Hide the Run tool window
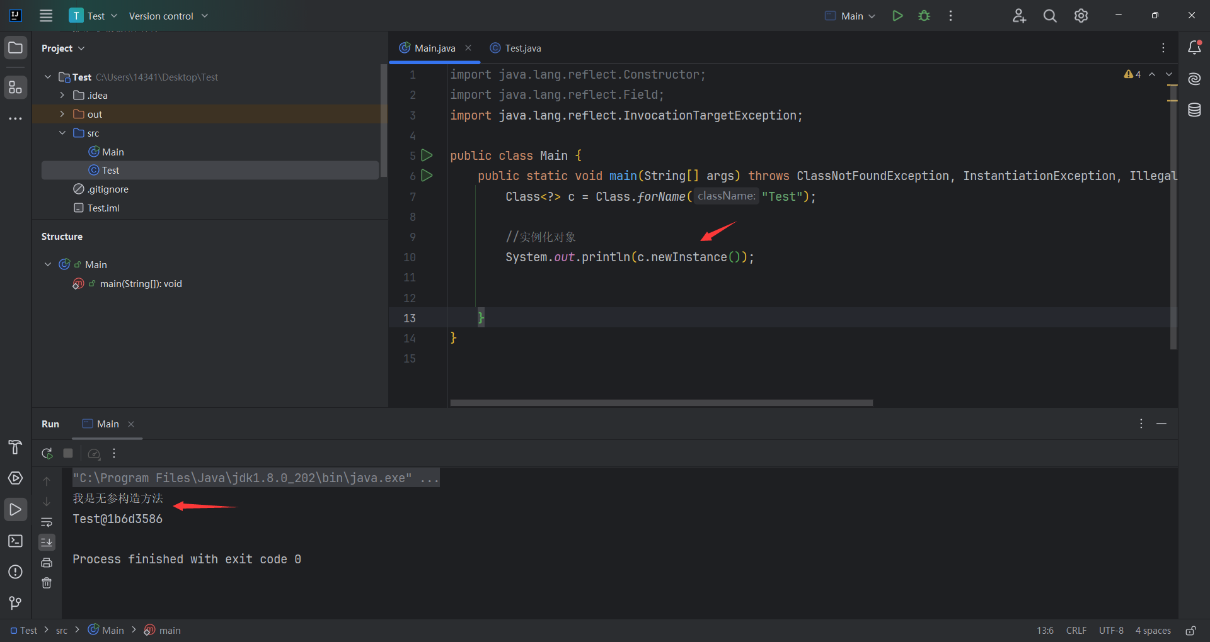This screenshot has height=642, width=1210. point(1161,424)
